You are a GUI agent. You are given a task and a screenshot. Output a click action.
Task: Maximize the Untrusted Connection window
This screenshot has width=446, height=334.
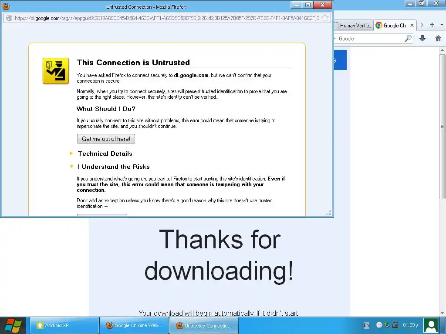point(308,5)
